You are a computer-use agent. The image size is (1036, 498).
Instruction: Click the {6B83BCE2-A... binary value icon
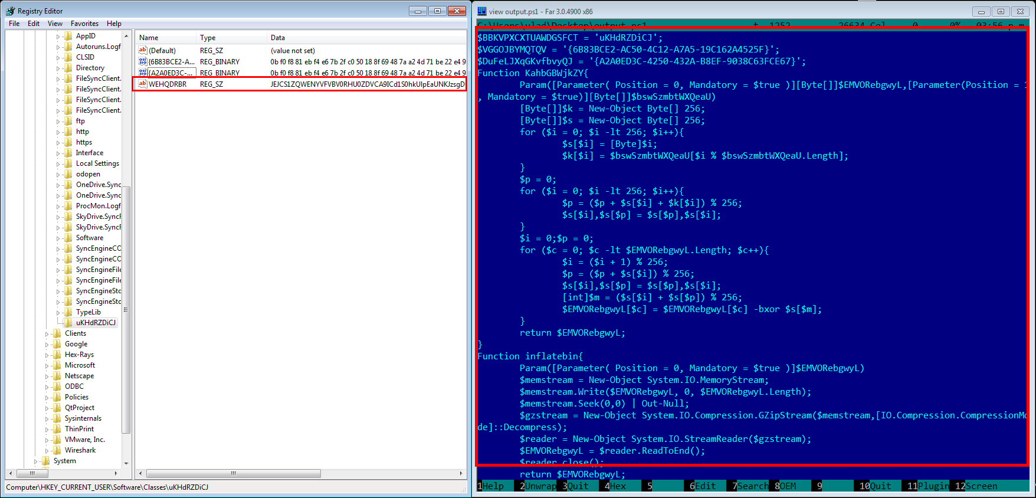[143, 61]
